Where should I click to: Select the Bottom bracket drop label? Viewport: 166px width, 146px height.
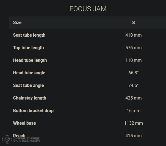(x=33, y=110)
